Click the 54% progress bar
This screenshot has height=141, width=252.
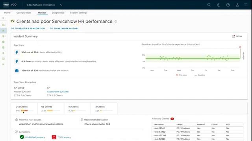(x=27, y=111)
